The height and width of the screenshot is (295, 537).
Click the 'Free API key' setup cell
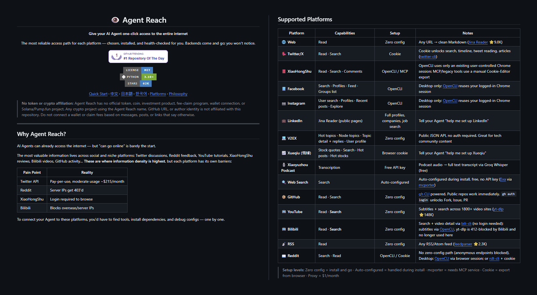pyautogui.click(x=395, y=168)
